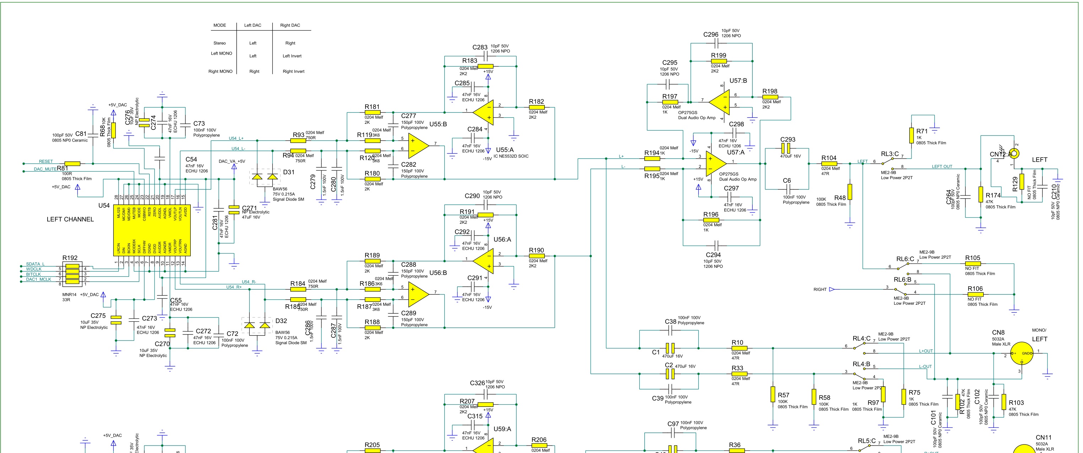Select resistor R195 on L- line

click(x=652, y=169)
